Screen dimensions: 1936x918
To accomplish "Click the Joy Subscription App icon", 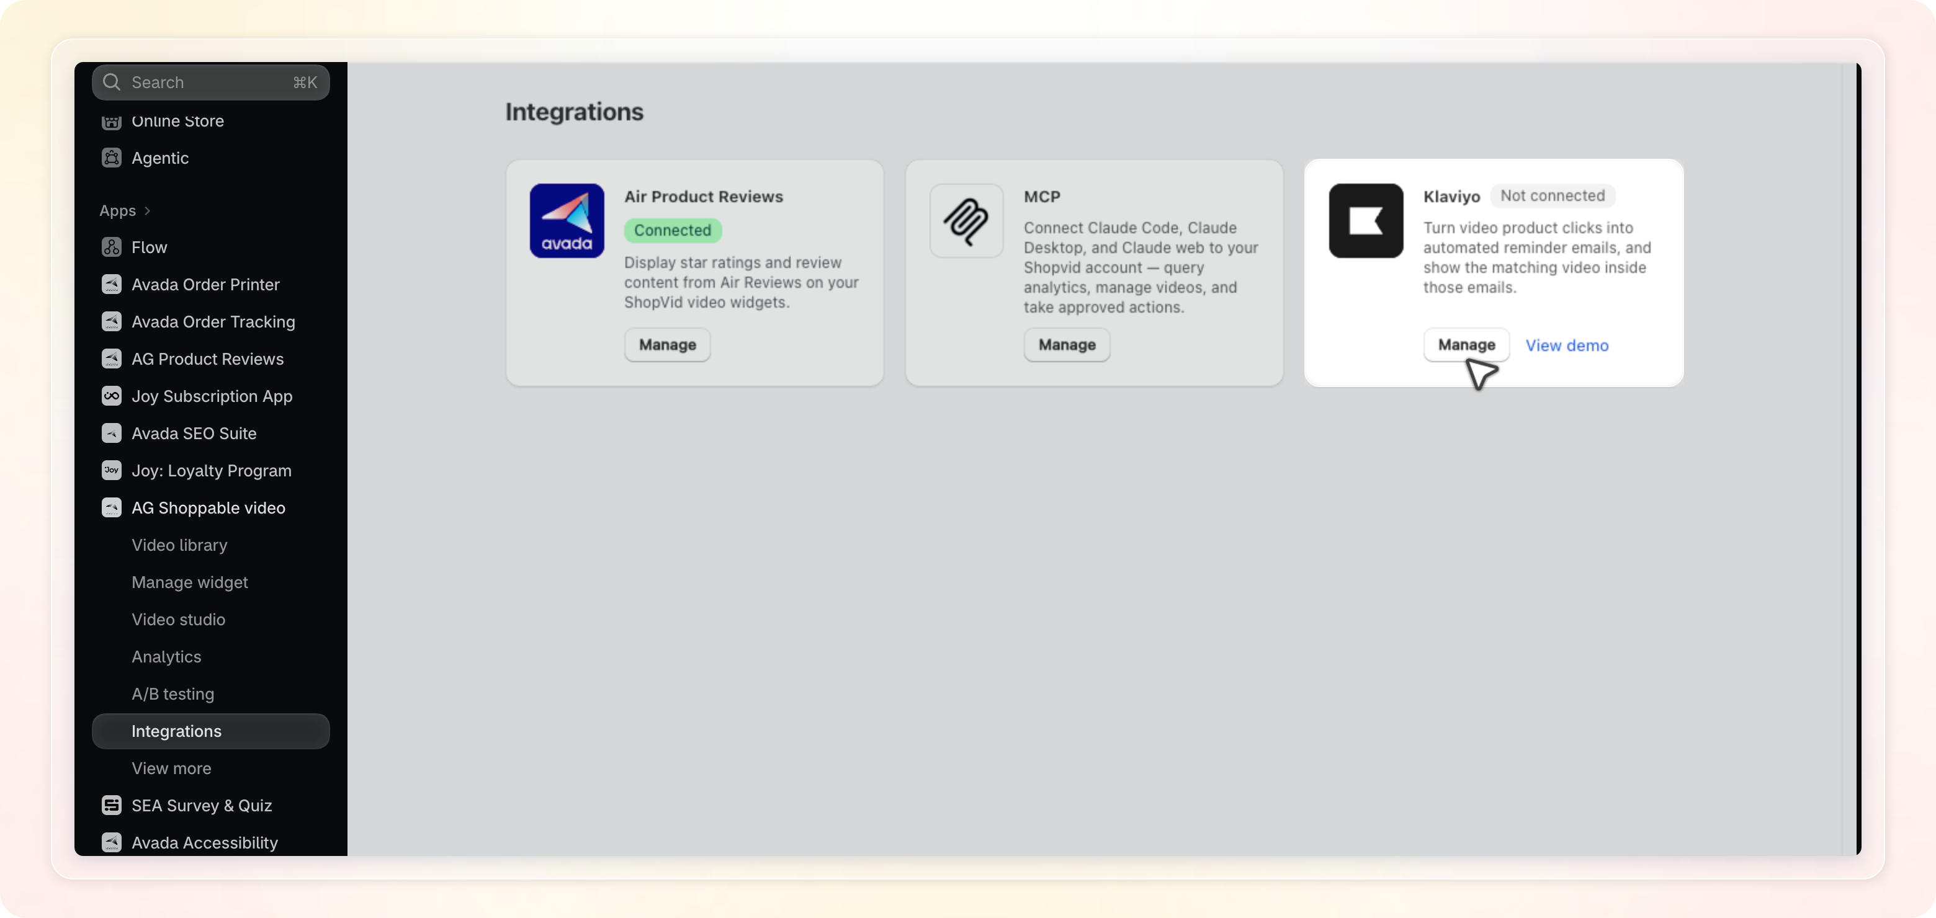I will (x=111, y=396).
